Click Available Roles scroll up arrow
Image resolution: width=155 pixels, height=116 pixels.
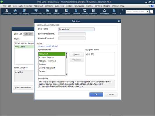click(x=66, y=53)
